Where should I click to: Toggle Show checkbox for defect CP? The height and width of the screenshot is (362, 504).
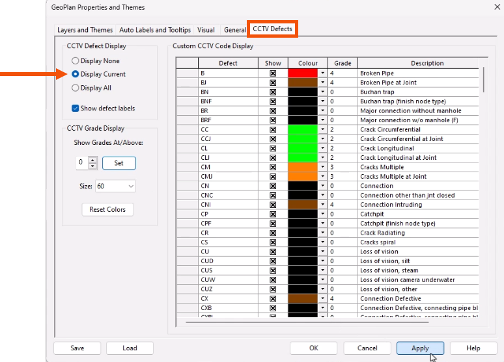click(273, 214)
